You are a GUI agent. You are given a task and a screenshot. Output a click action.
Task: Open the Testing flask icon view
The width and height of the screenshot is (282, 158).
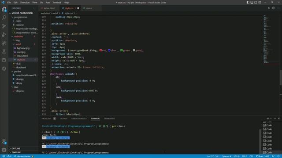click(x=4, y=52)
